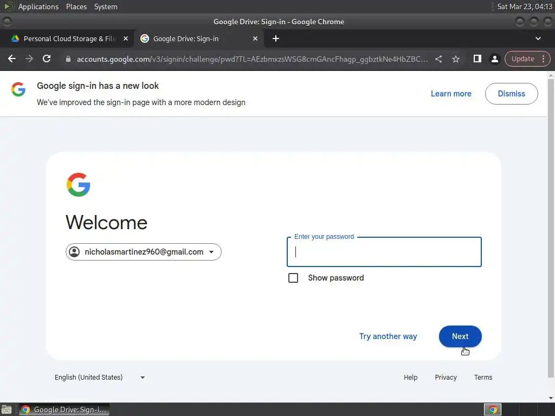Viewport: 555px width, 416px height.
Task: Open Chrome profile avatar icon
Action: (x=494, y=59)
